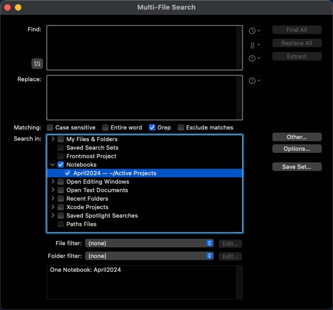
Task: Uncheck the Notebooks source
Action: (61, 165)
